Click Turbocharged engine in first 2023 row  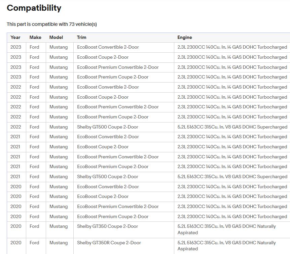pos(232,47)
